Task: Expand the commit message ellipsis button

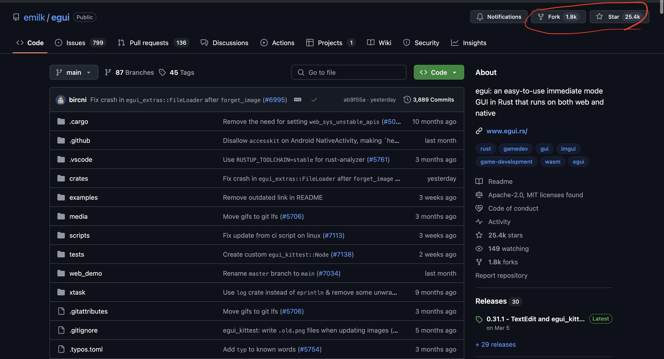Action: [x=298, y=100]
